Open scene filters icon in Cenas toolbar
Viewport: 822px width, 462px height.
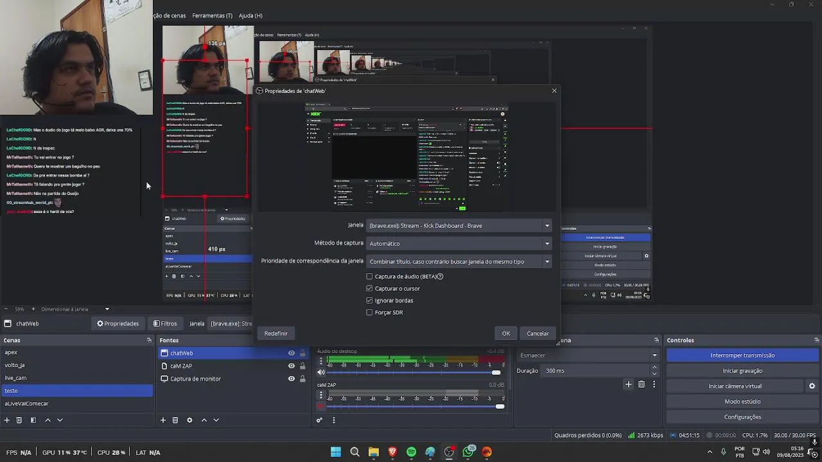click(33, 420)
